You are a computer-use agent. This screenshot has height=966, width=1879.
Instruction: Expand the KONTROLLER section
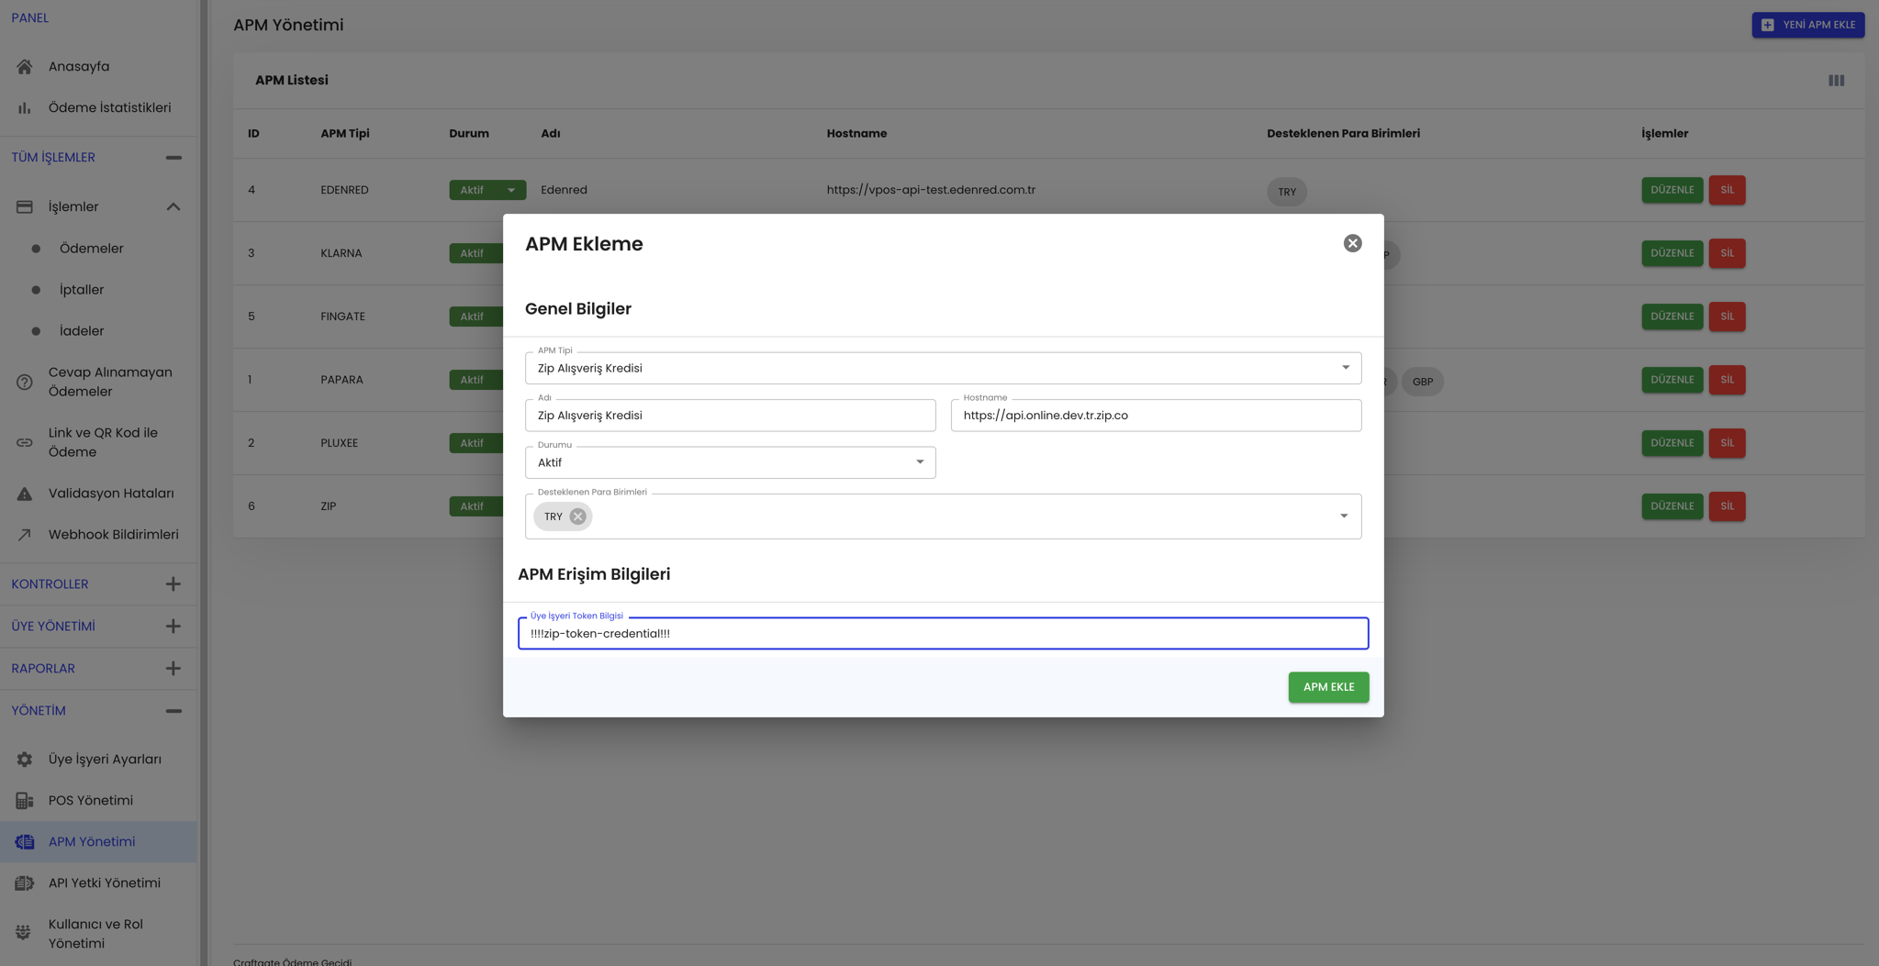(x=173, y=584)
